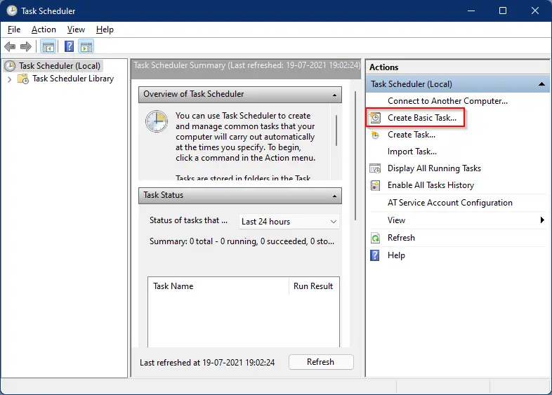Click Connect to Another Computer...
The height and width of the screenshot is (395, 552).
point(447,101)
